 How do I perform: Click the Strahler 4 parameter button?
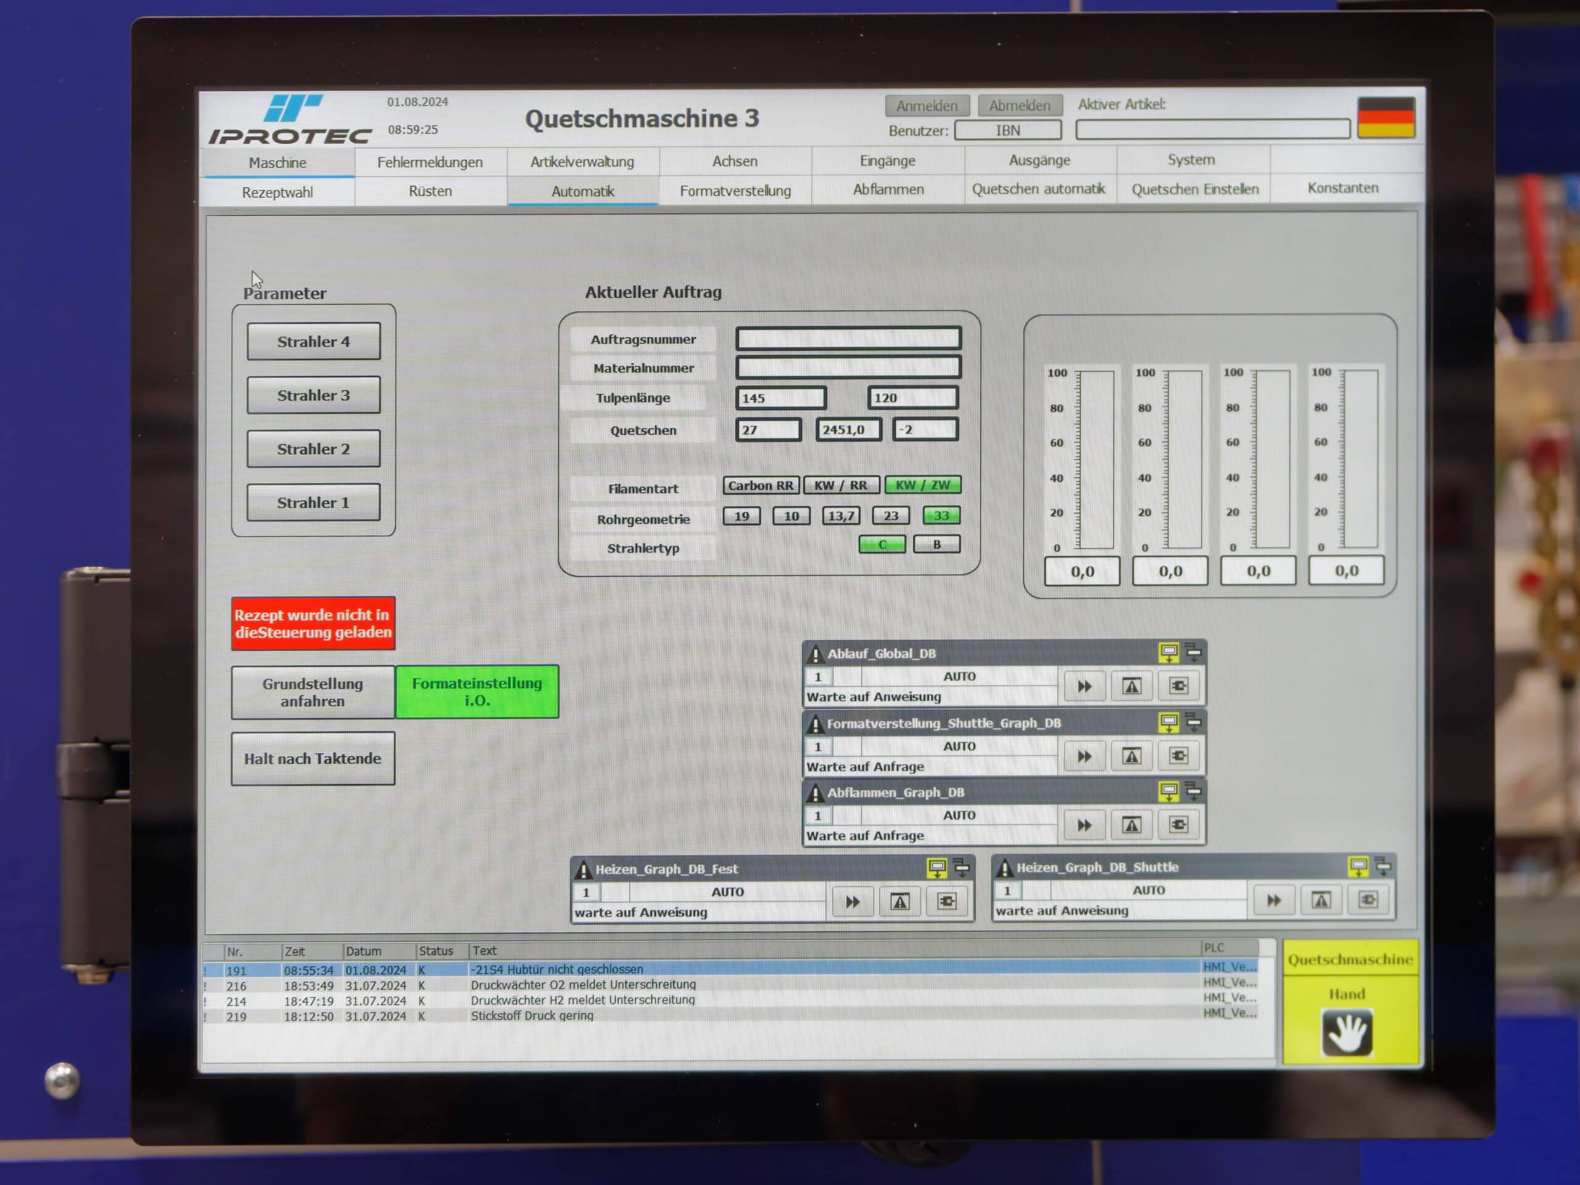pos(314,341)
